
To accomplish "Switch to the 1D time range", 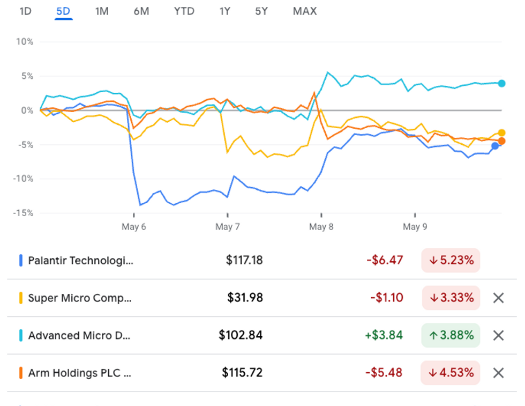I will [x=25, y=11].
